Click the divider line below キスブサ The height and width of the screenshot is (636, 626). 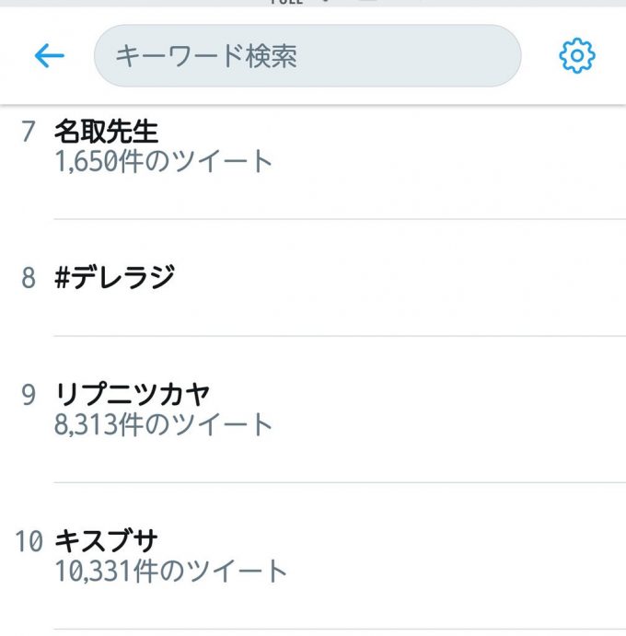[x=339, y=630]
